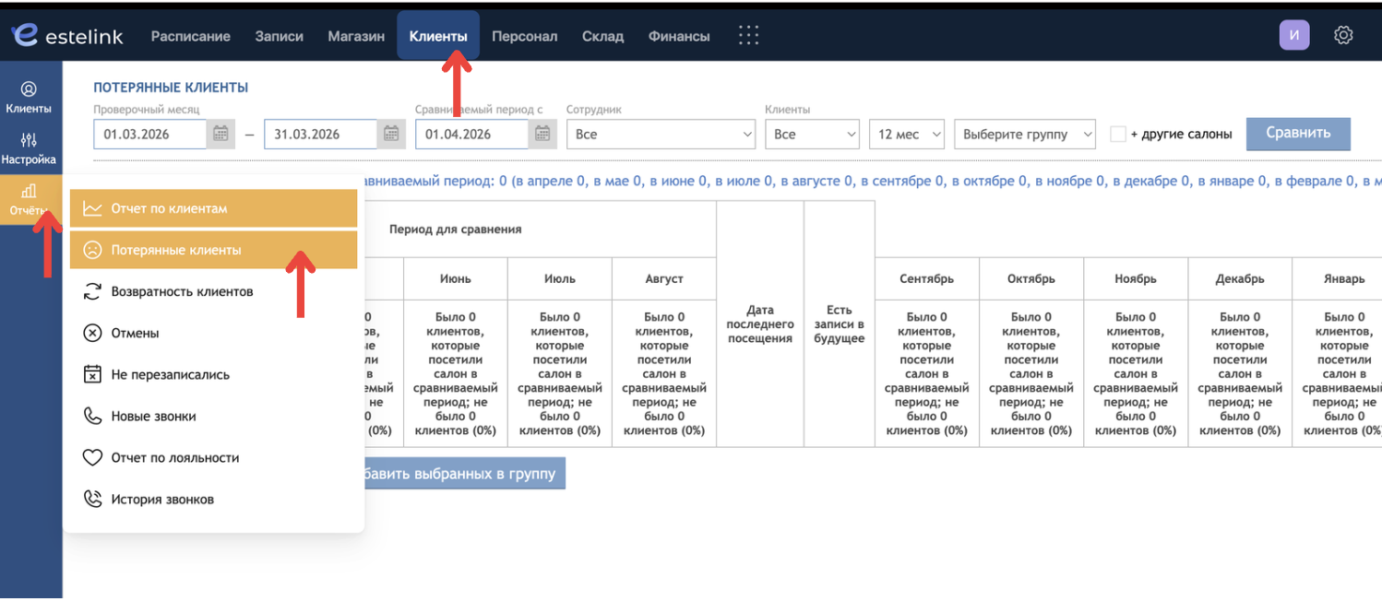Open the settings gear icon in header
The height and width of the screenshot is (601, 1382).
tap(1343, 35)
